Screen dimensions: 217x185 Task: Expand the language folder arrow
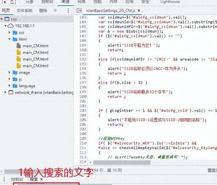(x=10, y=85)
